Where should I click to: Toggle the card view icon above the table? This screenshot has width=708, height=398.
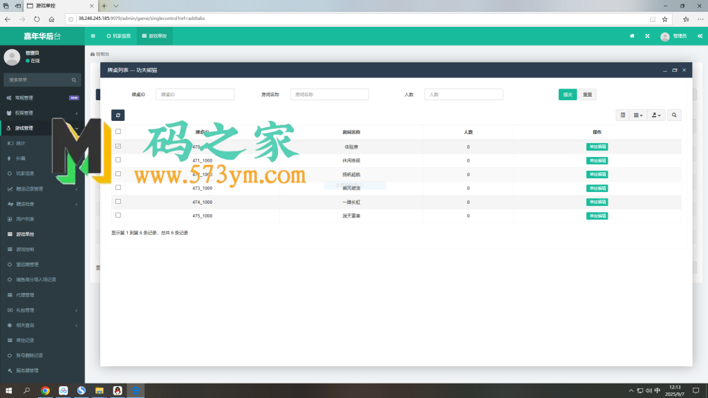pos(623,115)
